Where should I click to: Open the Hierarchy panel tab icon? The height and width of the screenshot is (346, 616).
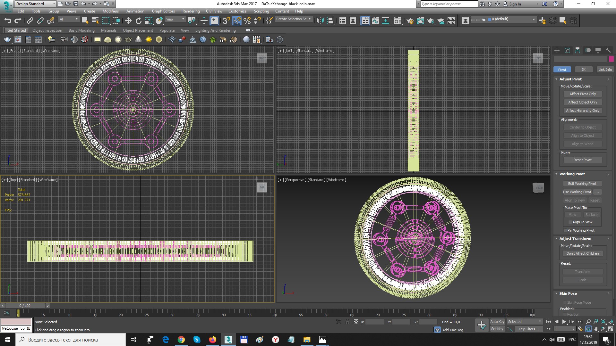(x=577, y=50)
